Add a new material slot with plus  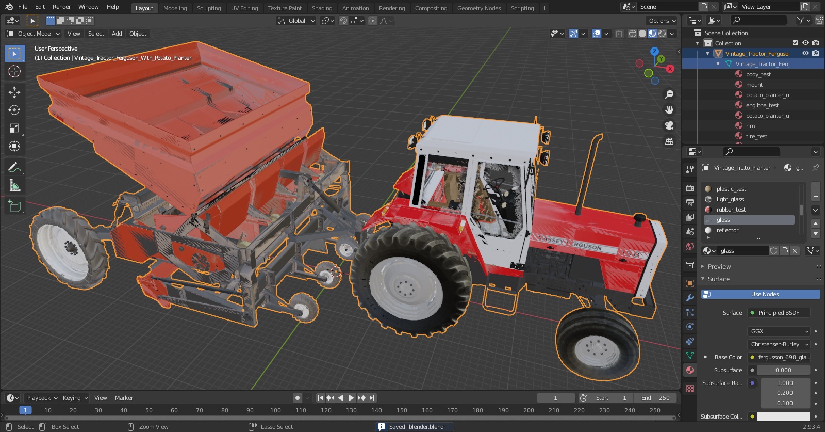816,186
